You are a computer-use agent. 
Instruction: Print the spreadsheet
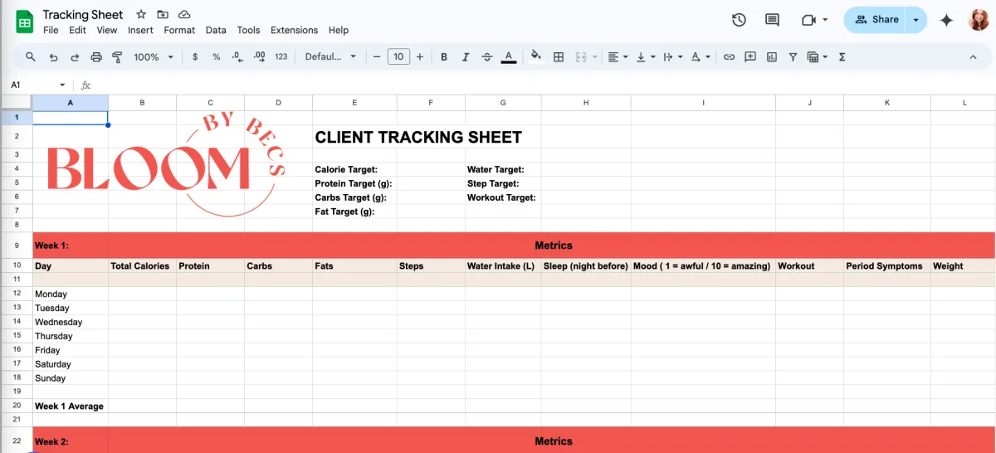pos(96,57)
